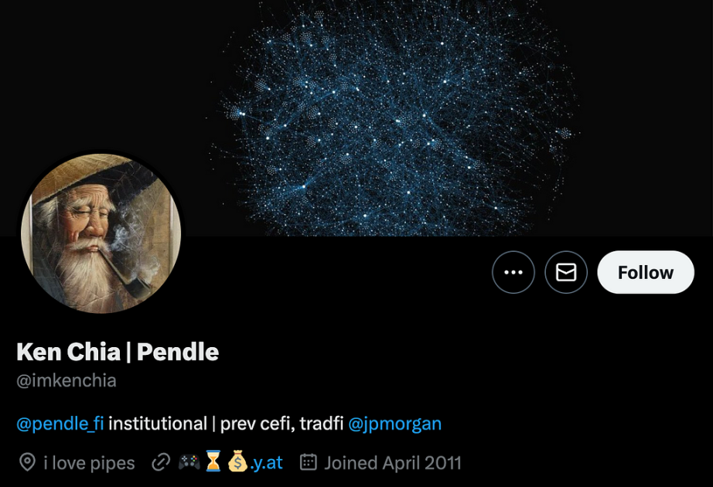Open the @pendle_fi mention link
The width and height of the screenshot is (713, 487).
click(60, 424)
